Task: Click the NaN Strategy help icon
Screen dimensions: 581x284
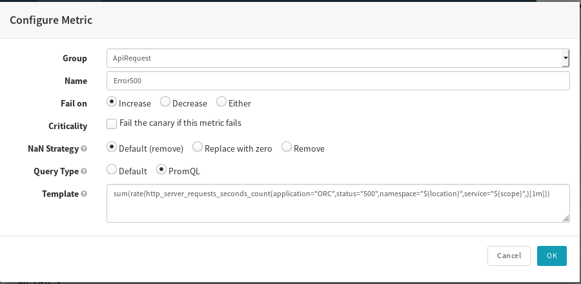Action: [84, 148]
